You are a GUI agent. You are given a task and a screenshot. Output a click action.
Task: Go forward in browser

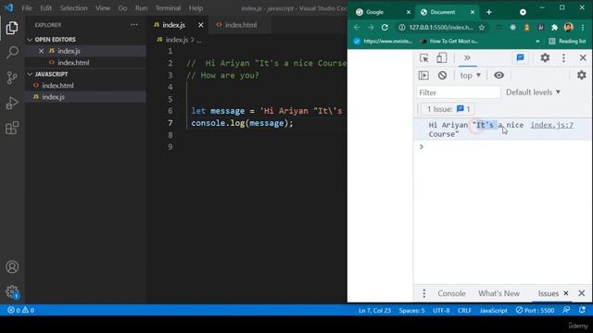[371, 27]
